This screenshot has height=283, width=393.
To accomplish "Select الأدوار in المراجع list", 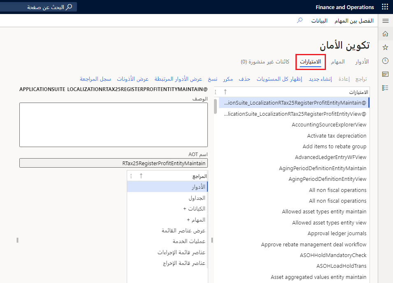I will pos(167,187).
